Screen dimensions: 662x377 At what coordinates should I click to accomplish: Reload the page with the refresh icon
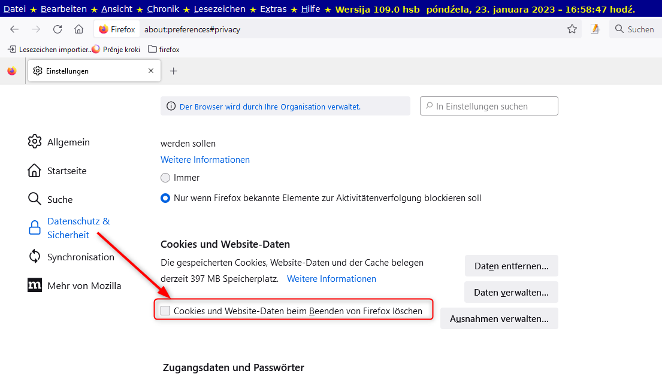[58, 29]
